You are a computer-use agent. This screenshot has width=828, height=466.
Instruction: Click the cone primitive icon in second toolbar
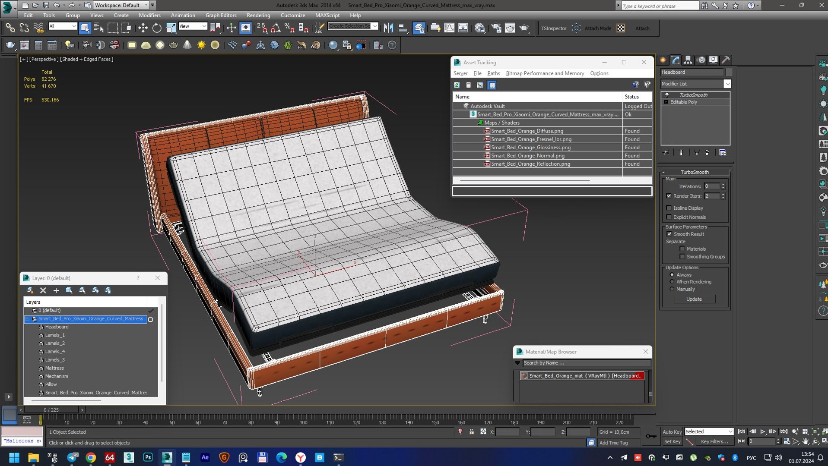click(187, 45)
